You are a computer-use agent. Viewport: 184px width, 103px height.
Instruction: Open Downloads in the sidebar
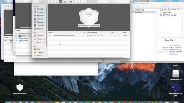click(39, 25)
